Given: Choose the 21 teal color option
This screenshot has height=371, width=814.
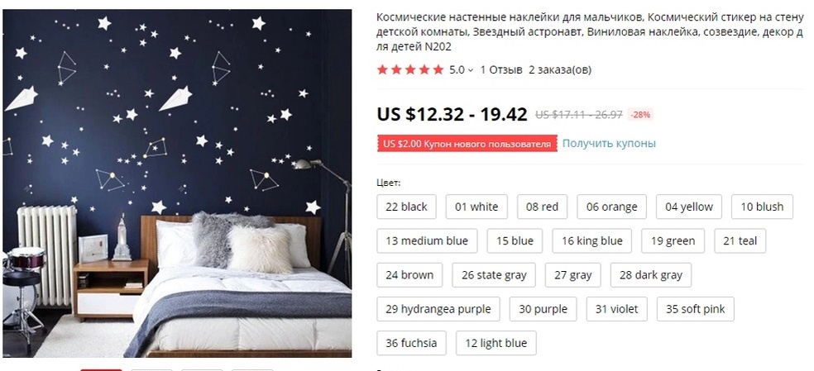Looking at the screenshot, I should (x=740, y=240).
